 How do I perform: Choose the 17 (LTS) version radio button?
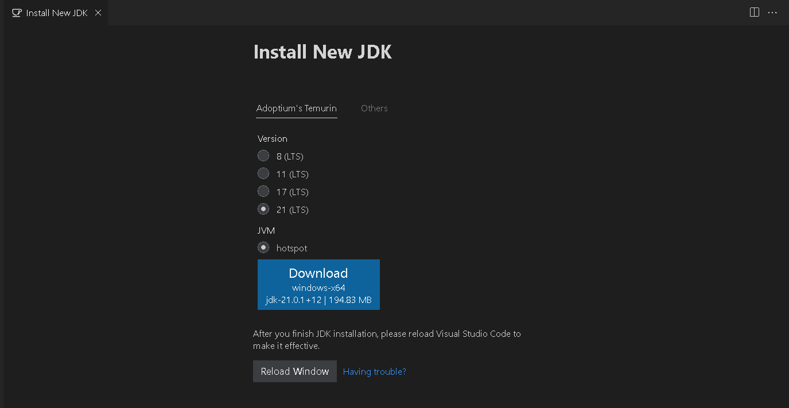click(x=263, y=192)
